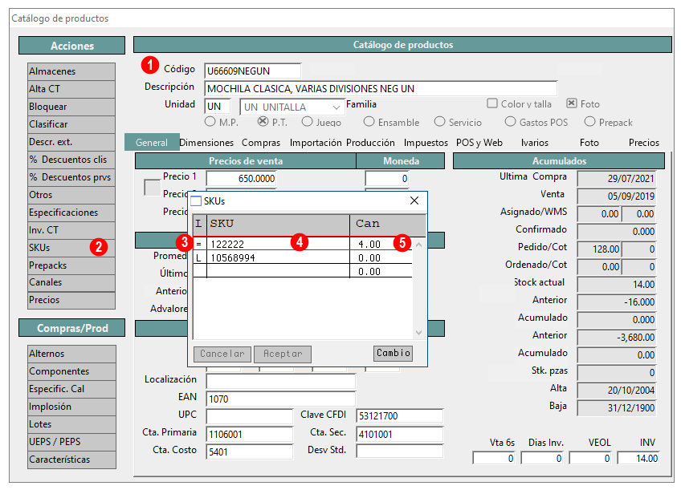Pick the Gastos POS radio option

pos(510,122)
